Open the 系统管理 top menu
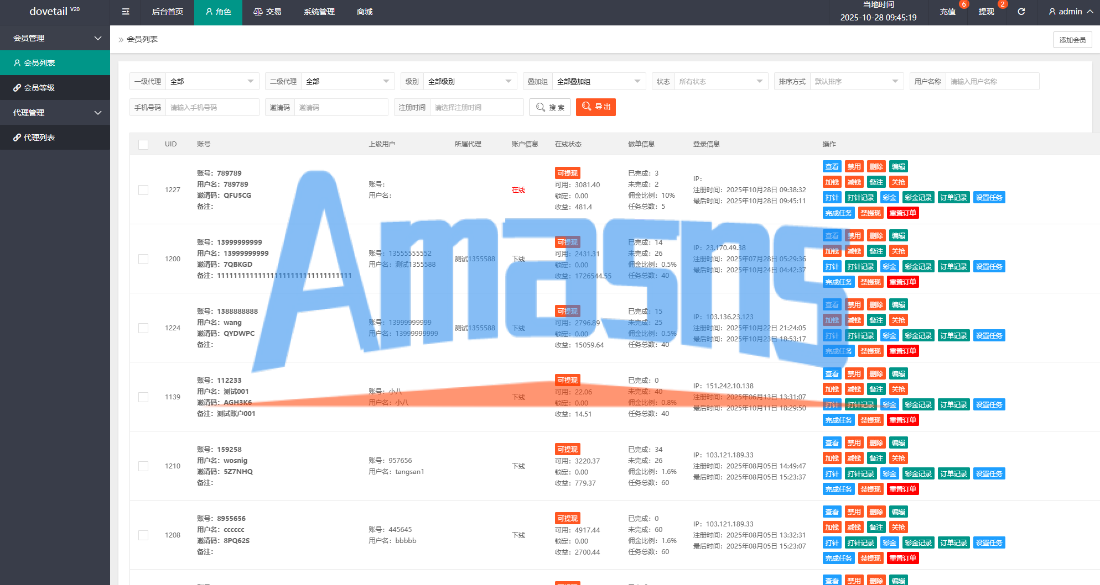 tap(319, 12)
